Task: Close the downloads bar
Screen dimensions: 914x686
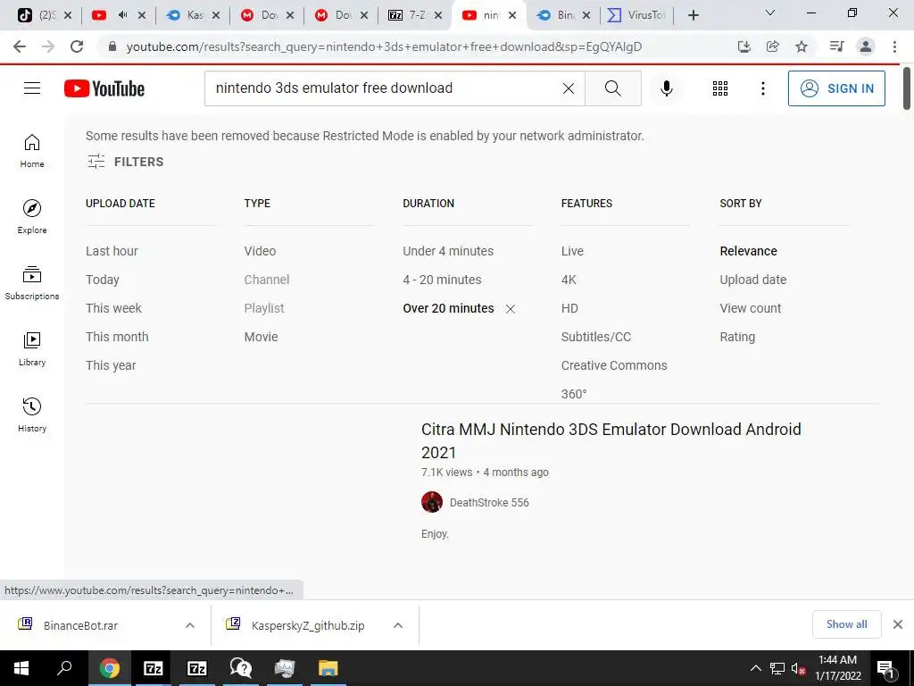Action: point(898,624)
